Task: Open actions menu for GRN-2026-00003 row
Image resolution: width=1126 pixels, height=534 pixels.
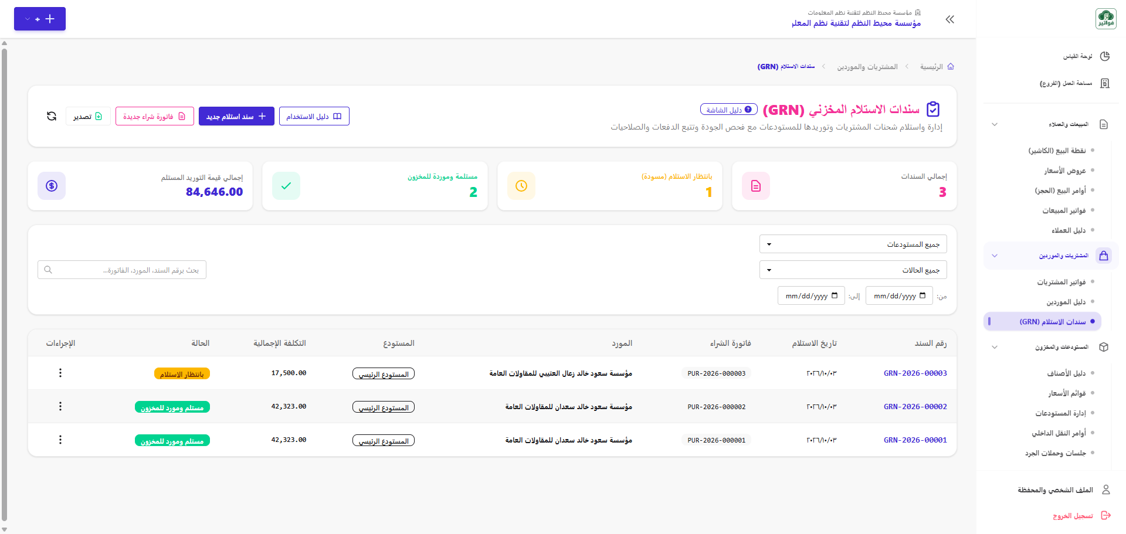Action: click(60, 373)
